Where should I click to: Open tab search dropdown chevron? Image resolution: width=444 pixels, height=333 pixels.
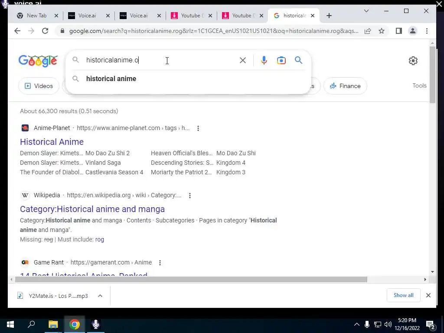pyautogui.click(x=366, y=11)
